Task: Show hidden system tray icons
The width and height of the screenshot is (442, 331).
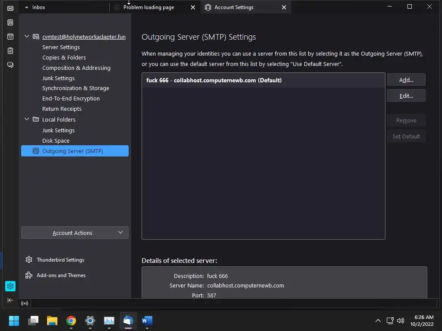Action: (378, 321)
